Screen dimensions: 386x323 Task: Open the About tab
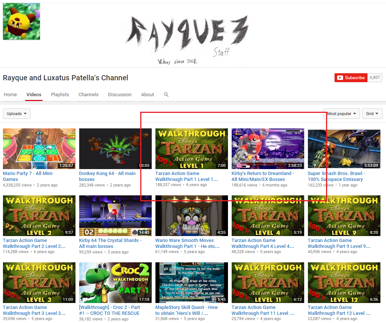tap(147, 95)
